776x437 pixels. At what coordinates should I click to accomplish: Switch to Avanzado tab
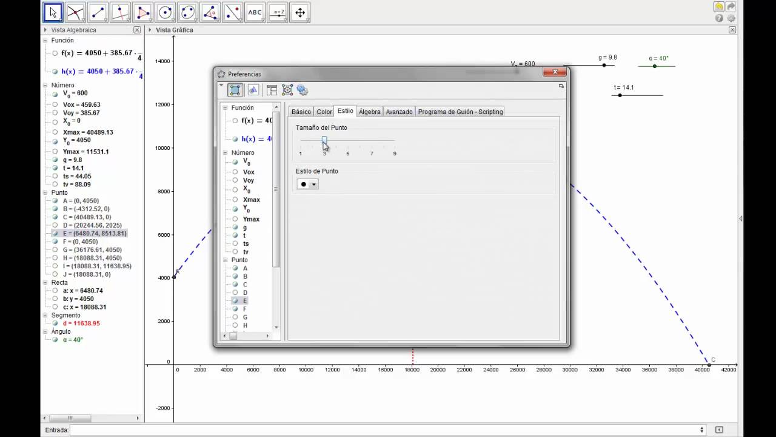pyautogui.click(x=400, y=112)
